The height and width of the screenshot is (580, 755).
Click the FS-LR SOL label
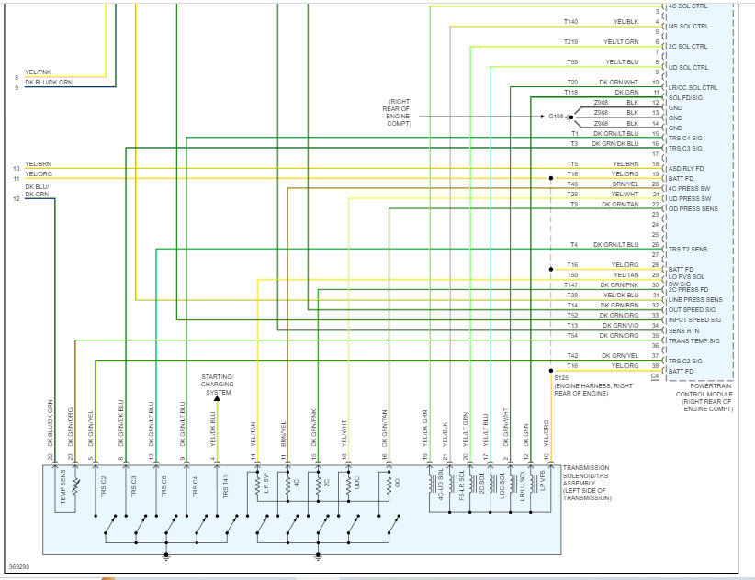(461, 485)
